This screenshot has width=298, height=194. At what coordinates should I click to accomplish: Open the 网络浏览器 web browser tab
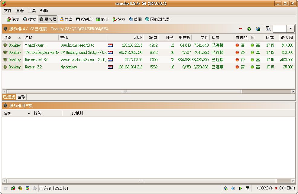[157, 19]
